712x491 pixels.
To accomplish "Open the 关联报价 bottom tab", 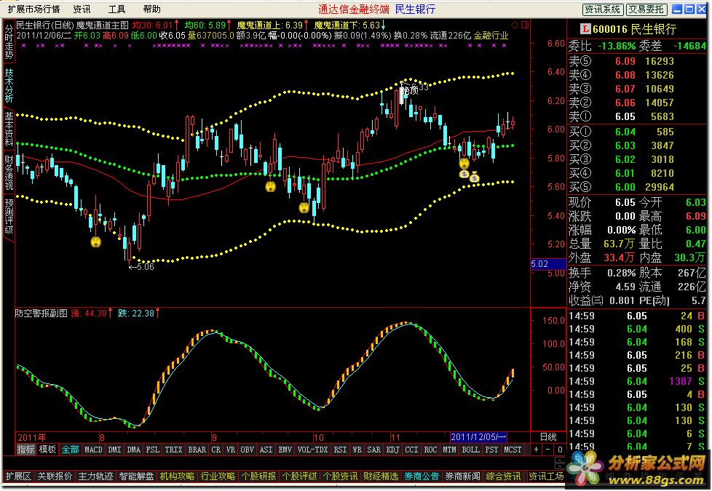I will point(55,476).
